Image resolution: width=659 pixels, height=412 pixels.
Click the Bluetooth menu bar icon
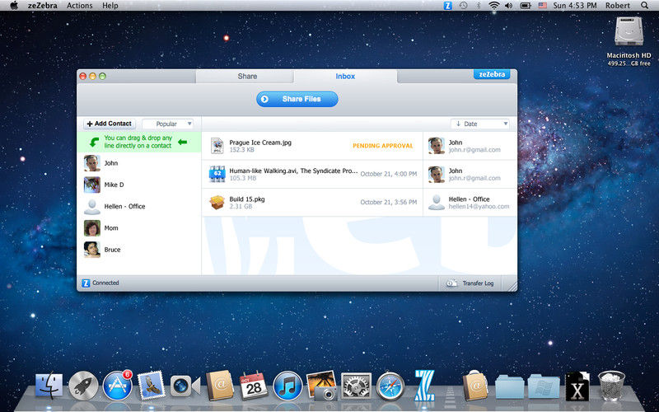(479, 6)
